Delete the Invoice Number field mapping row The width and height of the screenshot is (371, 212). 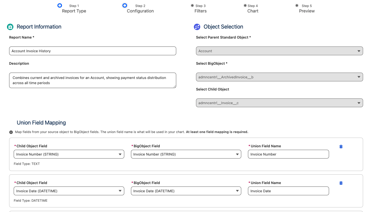click(x=341, y=146)
